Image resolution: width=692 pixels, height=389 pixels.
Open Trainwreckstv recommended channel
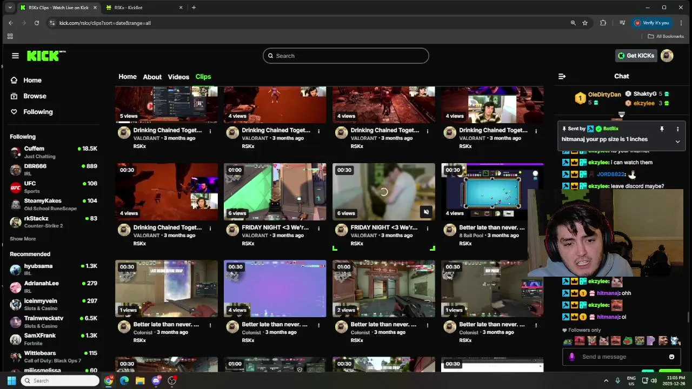[54, 322]
